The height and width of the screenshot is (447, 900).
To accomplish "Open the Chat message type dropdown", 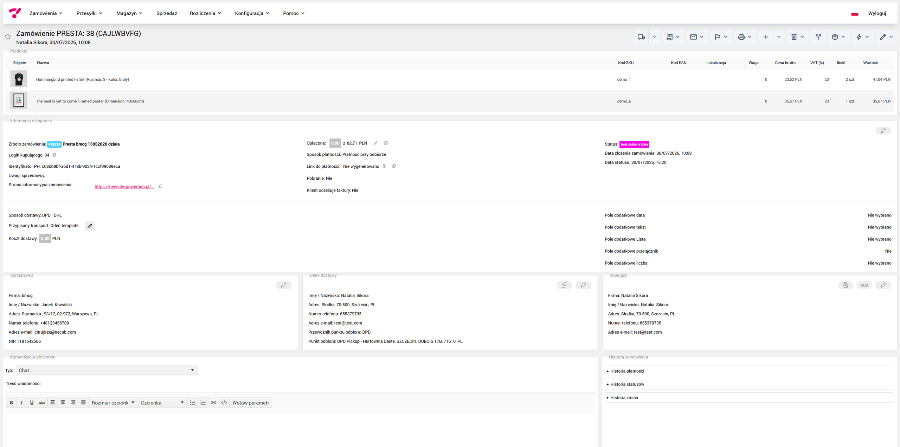I will pyautogui.click(x=107, y=370).
